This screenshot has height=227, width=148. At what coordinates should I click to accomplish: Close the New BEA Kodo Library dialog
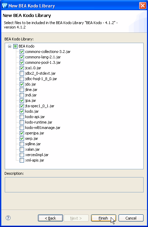tap(143, 6)
